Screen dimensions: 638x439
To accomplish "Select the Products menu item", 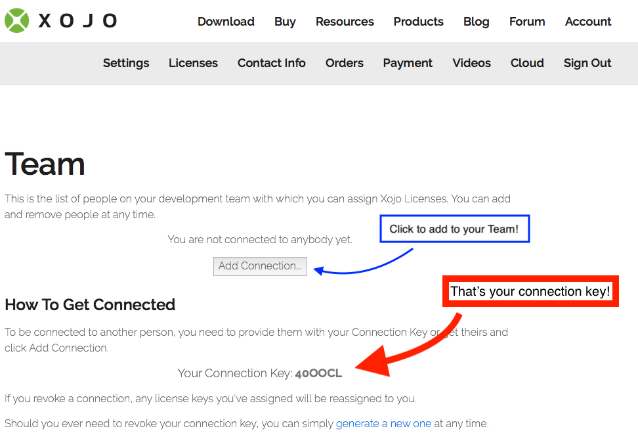I will pos(418,21).
